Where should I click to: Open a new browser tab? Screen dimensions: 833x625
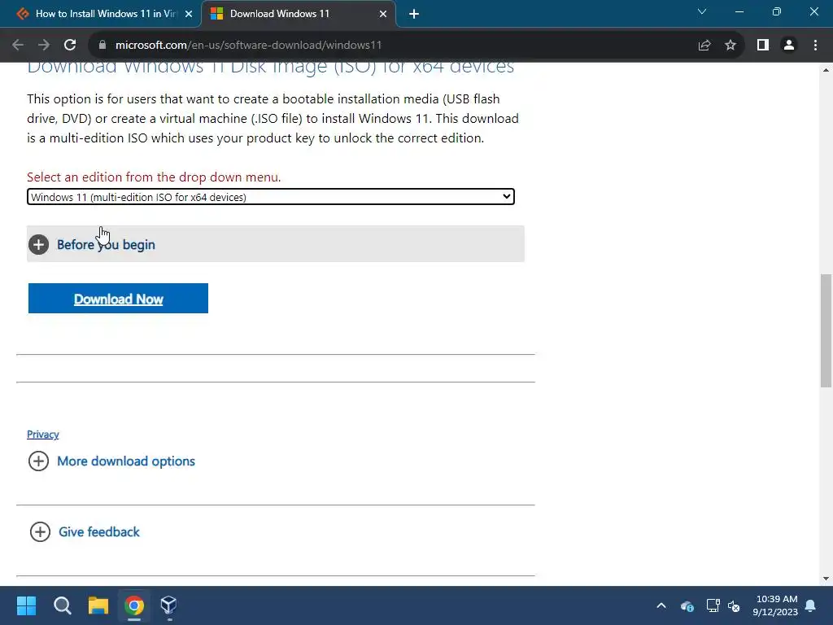pyautogui.click(x=414, y=14)
